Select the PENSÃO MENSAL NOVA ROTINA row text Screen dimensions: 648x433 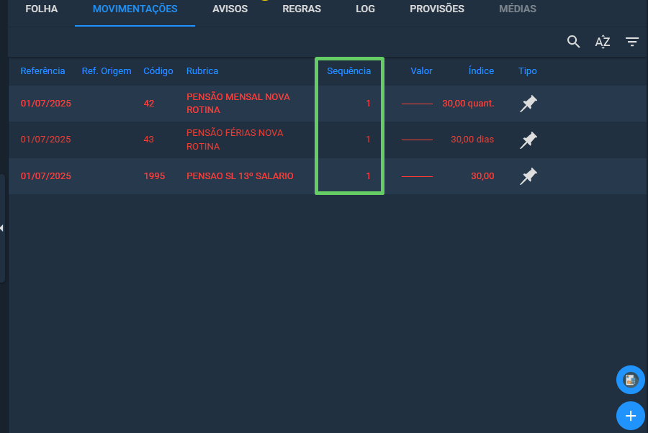click(x=238, y=103)
